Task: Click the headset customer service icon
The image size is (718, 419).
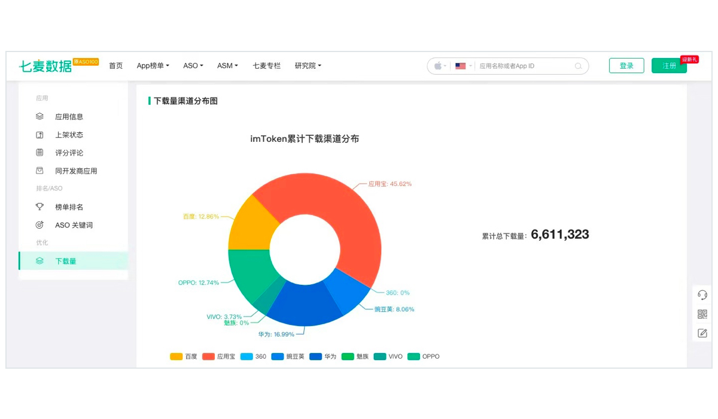Action: 702,295
